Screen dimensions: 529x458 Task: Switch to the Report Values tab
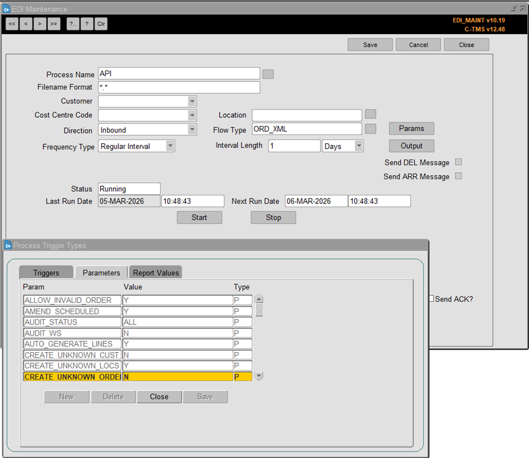tap(155, 272)
